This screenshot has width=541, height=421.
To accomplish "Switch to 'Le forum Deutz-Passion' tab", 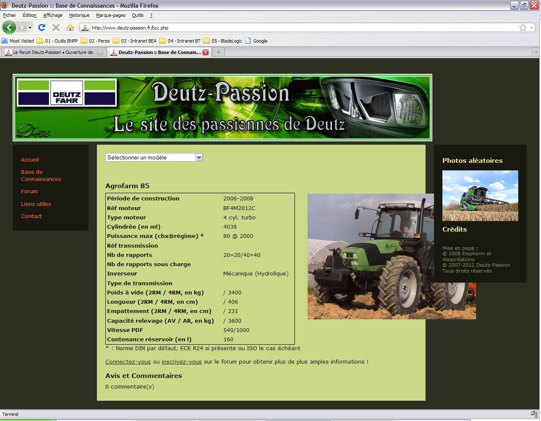I will tap(53, 52).
